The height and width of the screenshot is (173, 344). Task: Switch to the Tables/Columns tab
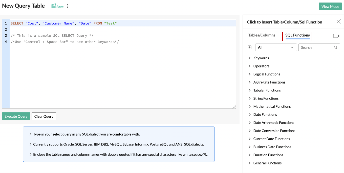[x=262, y=35]
